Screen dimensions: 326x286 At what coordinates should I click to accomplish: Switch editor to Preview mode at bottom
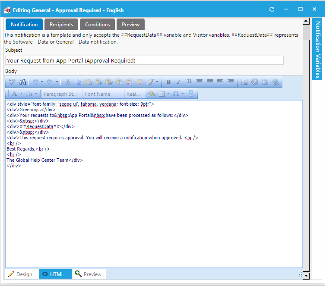pos(89,274)
